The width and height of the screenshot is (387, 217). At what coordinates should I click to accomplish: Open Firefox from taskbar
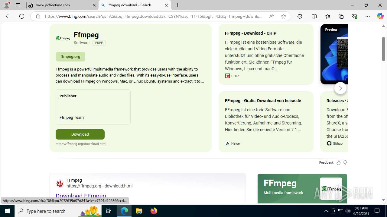coord(154,211)
